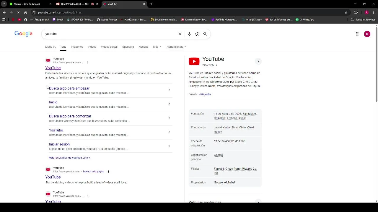Open the Bot de informes bookmark
Image resolution: width=378 pixels, height=212 pixels.
(278, 20)
